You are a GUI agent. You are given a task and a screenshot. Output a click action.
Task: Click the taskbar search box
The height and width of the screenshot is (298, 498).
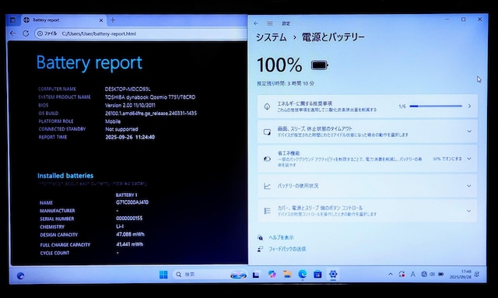pyautogui.click(x=210, y=275)
